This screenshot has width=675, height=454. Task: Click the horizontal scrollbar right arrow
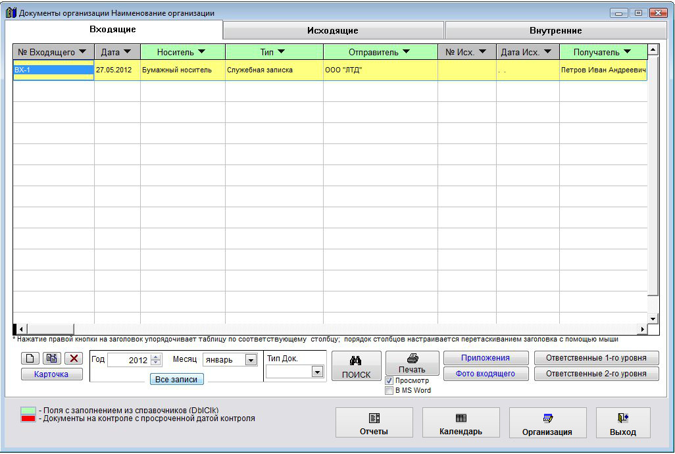[643, 329]
